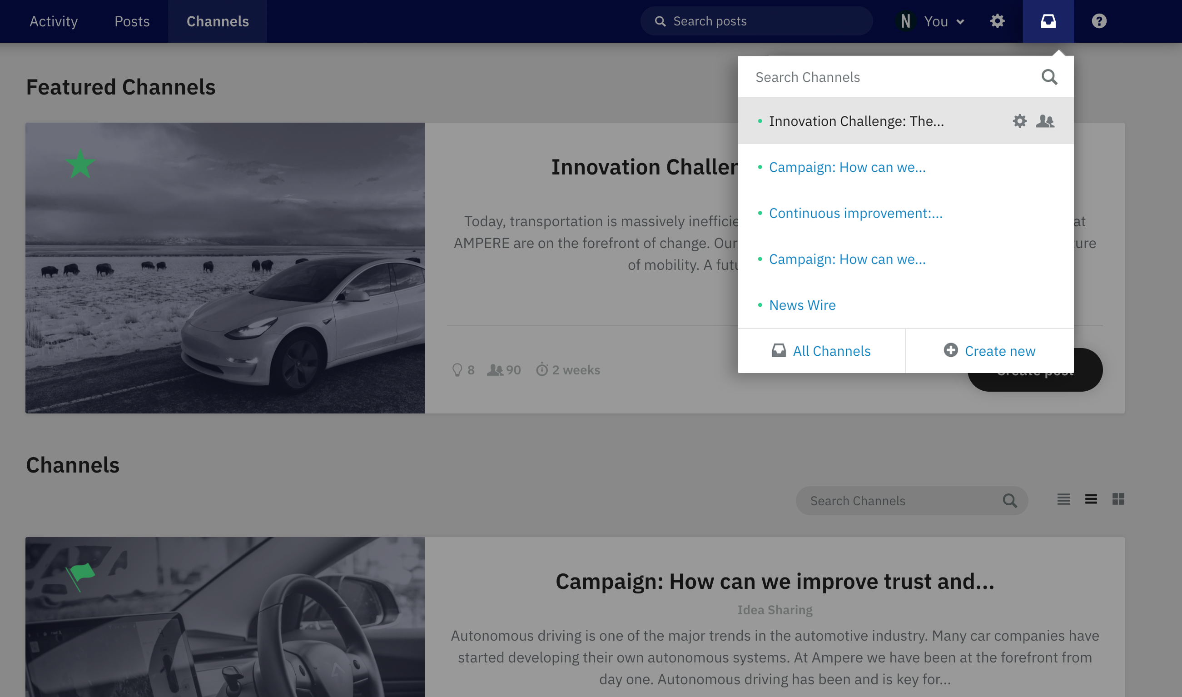Viewport: 1182px width, 697px height.
Task: Click the popup Search Channels magnifier icon
Action: [1049, 77]
